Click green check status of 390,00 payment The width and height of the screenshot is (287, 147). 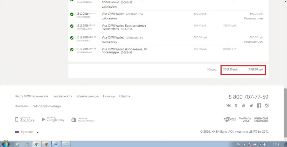coord(72,14)
